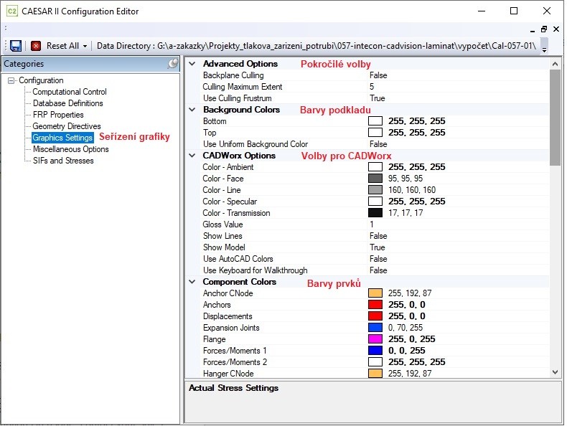Screen dimensions: 567x426
Task: Collapse the Component Colors section
Action: pyautogui.click(x=192, y=281)
